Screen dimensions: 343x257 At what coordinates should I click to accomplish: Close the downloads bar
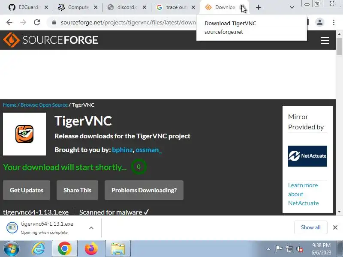pos(335,227)
